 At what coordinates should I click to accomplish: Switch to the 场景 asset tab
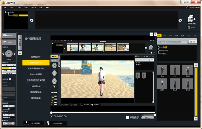[x=177, y=36]
